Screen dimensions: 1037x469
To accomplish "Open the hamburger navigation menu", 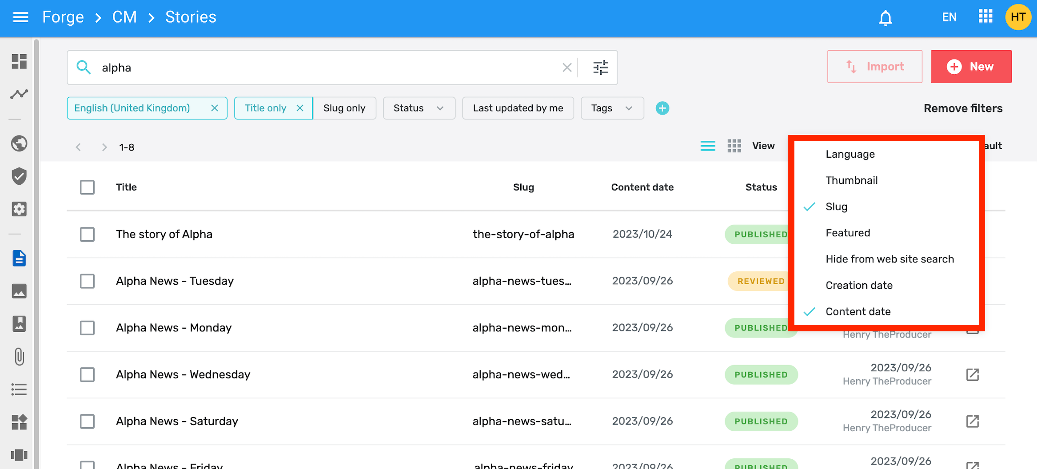I will pos(20,17).
